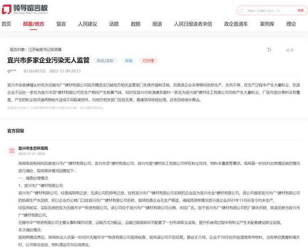Image resolution: width=308 pixels, height=248 pixels.
Task: Click the 环保 category tag
Action: click(x=128, y=61)
